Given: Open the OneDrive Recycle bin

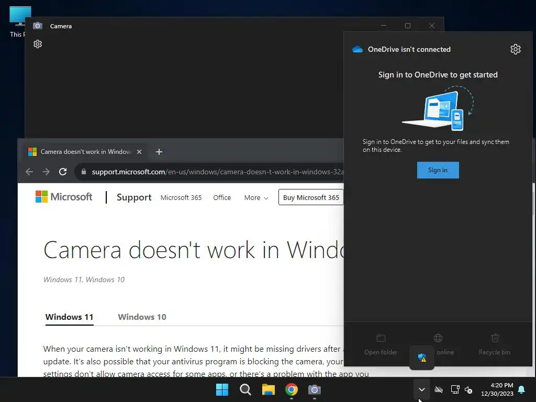Looking at the screenshot, I should (495, 344).
